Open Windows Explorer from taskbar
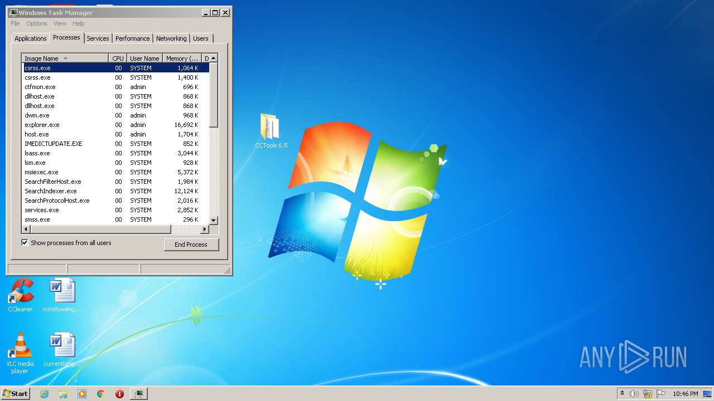This screenshot has height=401, width=714. tap(63, 394)
